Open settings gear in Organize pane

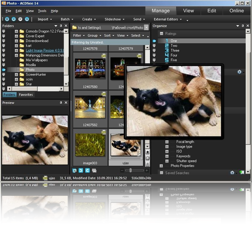239,72
